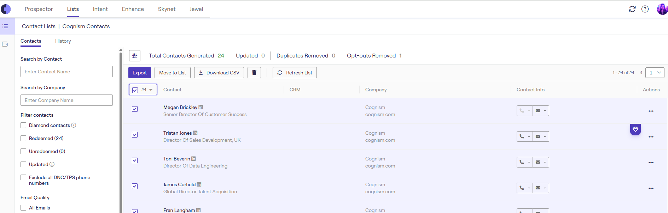Open the Prospector menu
The width and height of the screenshot is (668, 213).
point(39,9)
